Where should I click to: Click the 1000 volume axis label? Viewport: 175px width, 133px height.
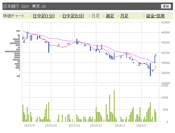[x=165, y=98]
